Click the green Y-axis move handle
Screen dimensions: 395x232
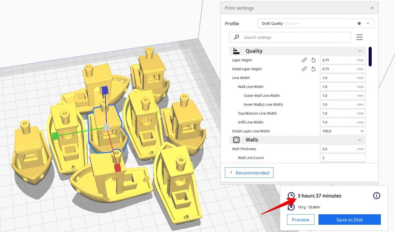[55, 136]
